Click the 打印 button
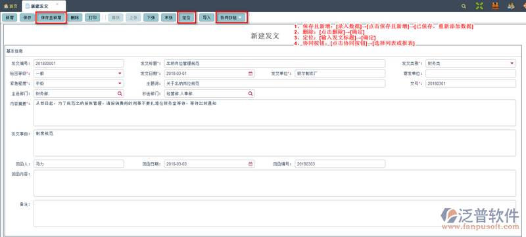This screenshot has width=526, height=237. point(92,18)
